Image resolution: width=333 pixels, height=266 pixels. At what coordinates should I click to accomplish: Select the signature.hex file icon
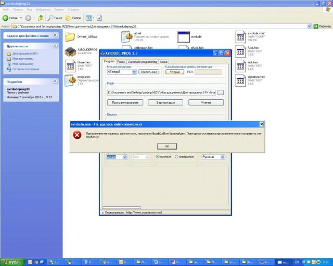click(x=240, y=80)
